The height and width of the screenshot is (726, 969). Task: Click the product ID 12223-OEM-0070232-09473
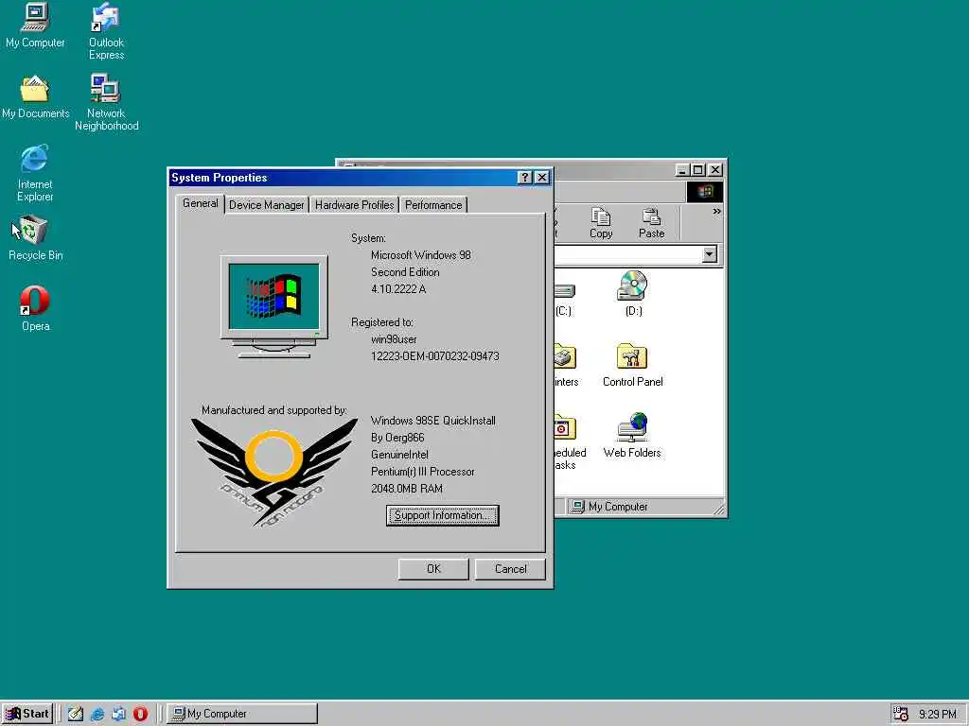435,356
